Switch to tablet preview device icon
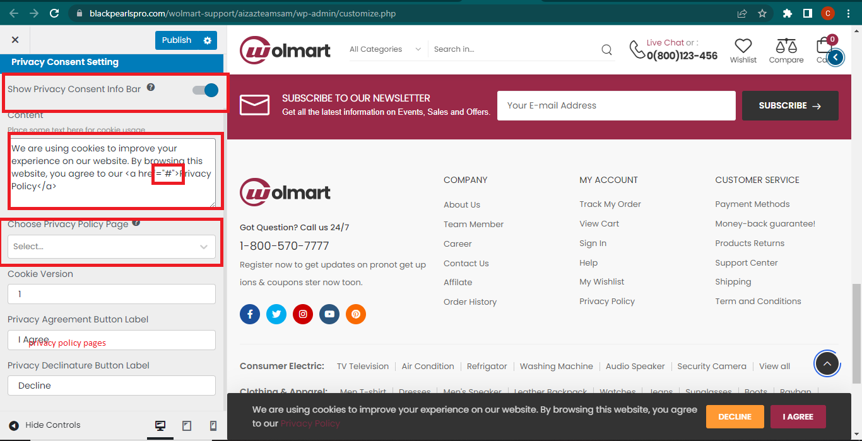The width and height of the screenshot is (862, 441). [187, 426]
